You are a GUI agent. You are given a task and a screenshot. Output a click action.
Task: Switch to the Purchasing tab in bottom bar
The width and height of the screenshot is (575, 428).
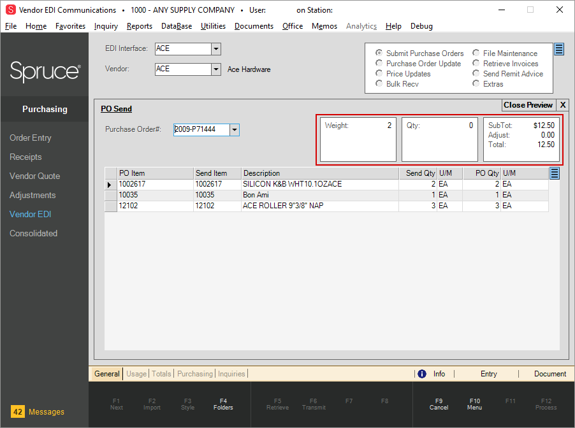point(194,374)
